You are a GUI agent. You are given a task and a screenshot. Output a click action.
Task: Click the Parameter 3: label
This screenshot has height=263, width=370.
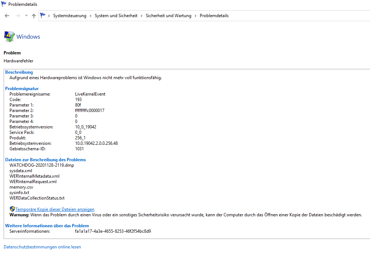(22, 116)
